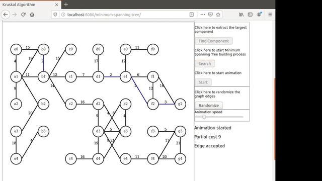The width and height of the screenshot is (322, 181).
Task: Click graph node b3
Action: (x=43, y=131)
